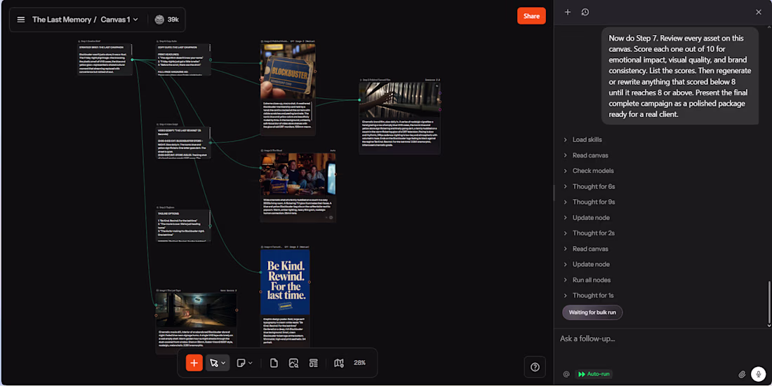Open the help question mark button
The image size is (772, 386).
(535, 367)
